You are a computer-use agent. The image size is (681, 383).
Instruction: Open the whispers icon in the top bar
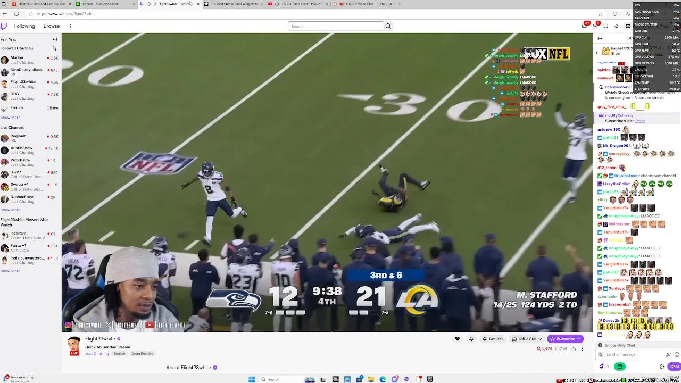605,26
